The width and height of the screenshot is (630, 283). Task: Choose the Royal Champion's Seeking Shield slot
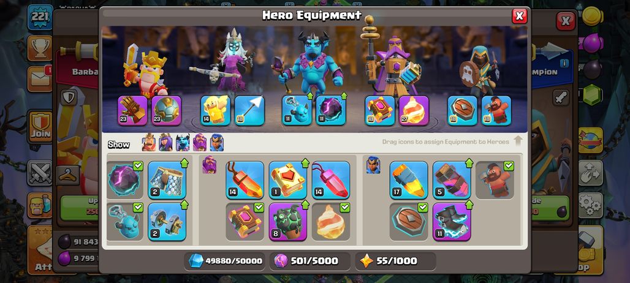tap(463, 110)
